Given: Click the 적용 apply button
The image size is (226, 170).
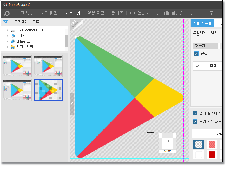Looking at the screenshot, I should click(x=208, y=66).
